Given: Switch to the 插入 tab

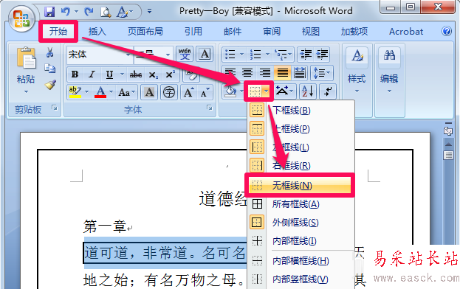Looking at the screenshot, I should (97, 31).
